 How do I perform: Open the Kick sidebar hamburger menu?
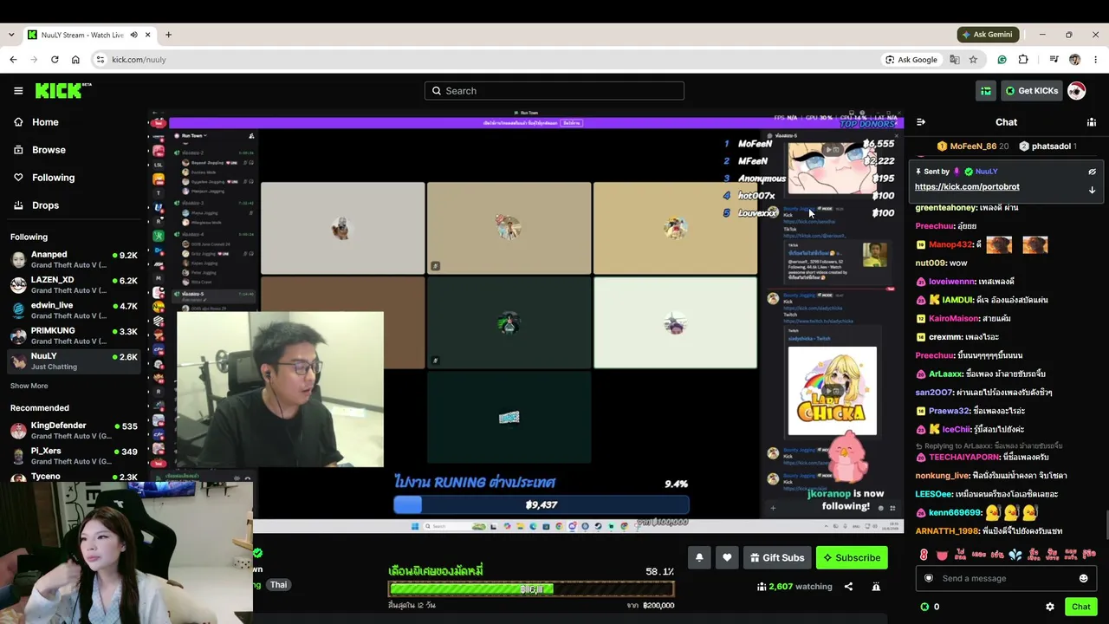pyautogui.click(x=18, y=91)
